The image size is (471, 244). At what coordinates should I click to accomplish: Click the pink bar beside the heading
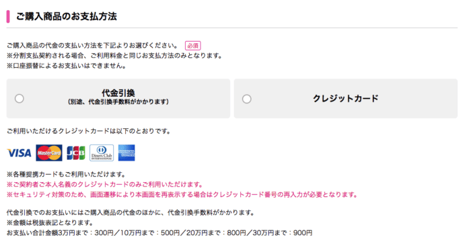[x=8, y=17]
